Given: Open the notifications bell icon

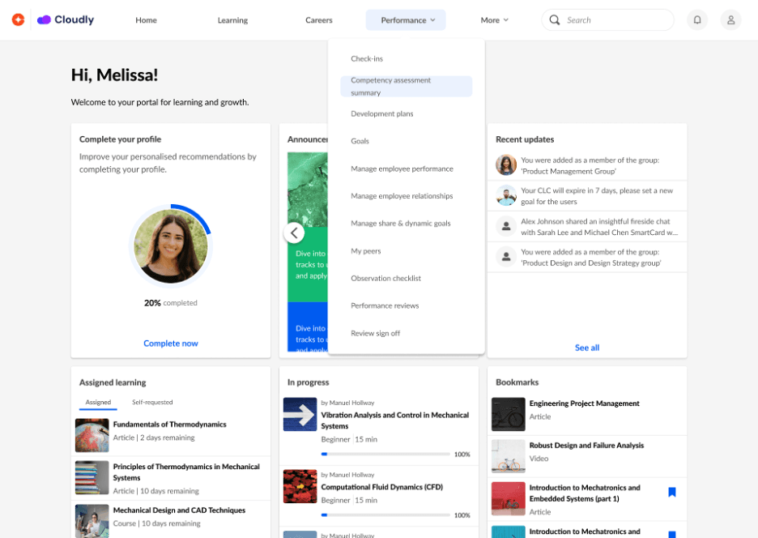Looking at the screenshot, I should [x=697, y=19].
